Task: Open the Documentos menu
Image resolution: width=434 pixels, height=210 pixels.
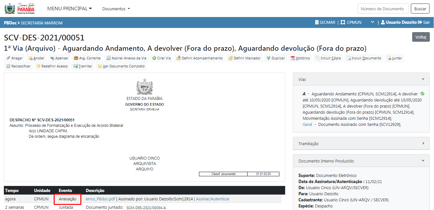Action: (116, 9)
